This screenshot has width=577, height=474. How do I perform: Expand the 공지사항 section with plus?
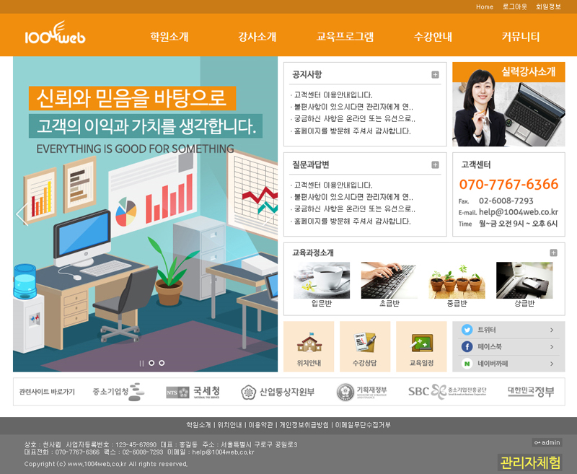pos(435,74)
